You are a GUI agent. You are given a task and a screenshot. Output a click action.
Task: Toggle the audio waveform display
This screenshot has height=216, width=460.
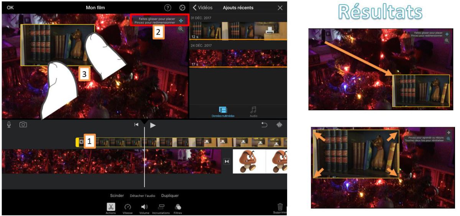[279, 125]
